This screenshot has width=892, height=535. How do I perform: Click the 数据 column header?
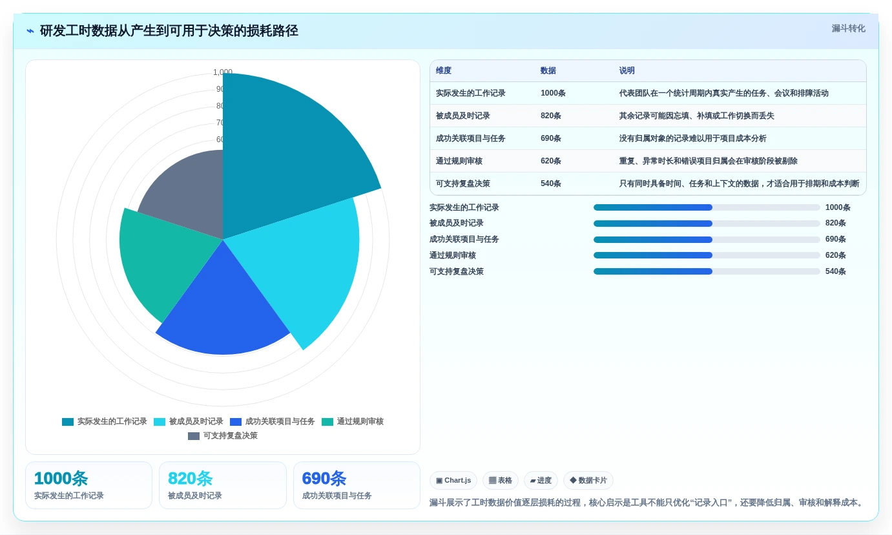[x=548, y=70]
